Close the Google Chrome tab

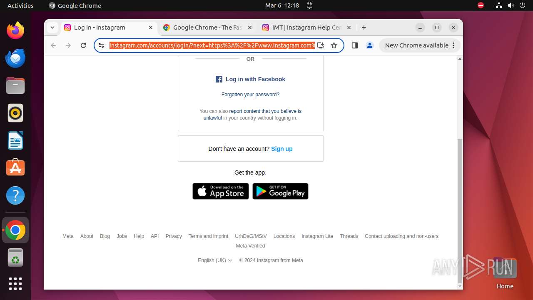pos(250,27)
